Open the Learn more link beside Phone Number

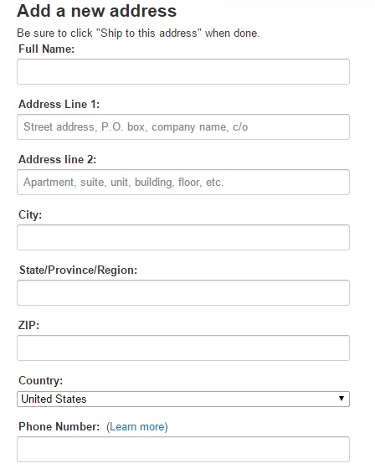(137, 426)
